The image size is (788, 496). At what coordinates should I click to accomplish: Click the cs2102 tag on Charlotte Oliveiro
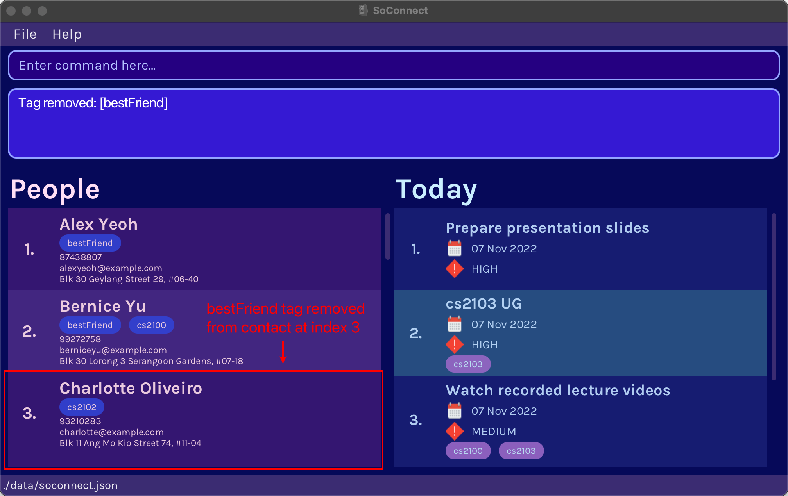pos(82,407)
